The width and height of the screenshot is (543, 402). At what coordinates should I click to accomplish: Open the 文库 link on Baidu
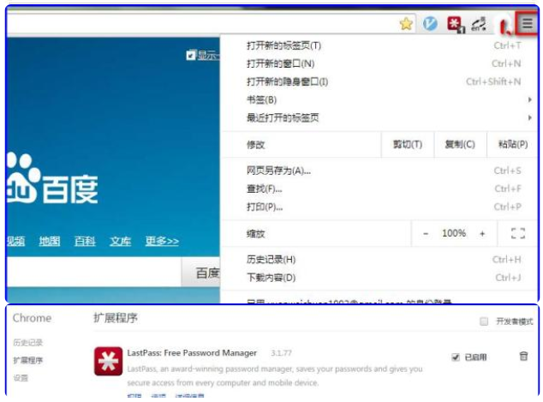pos(120,241)
